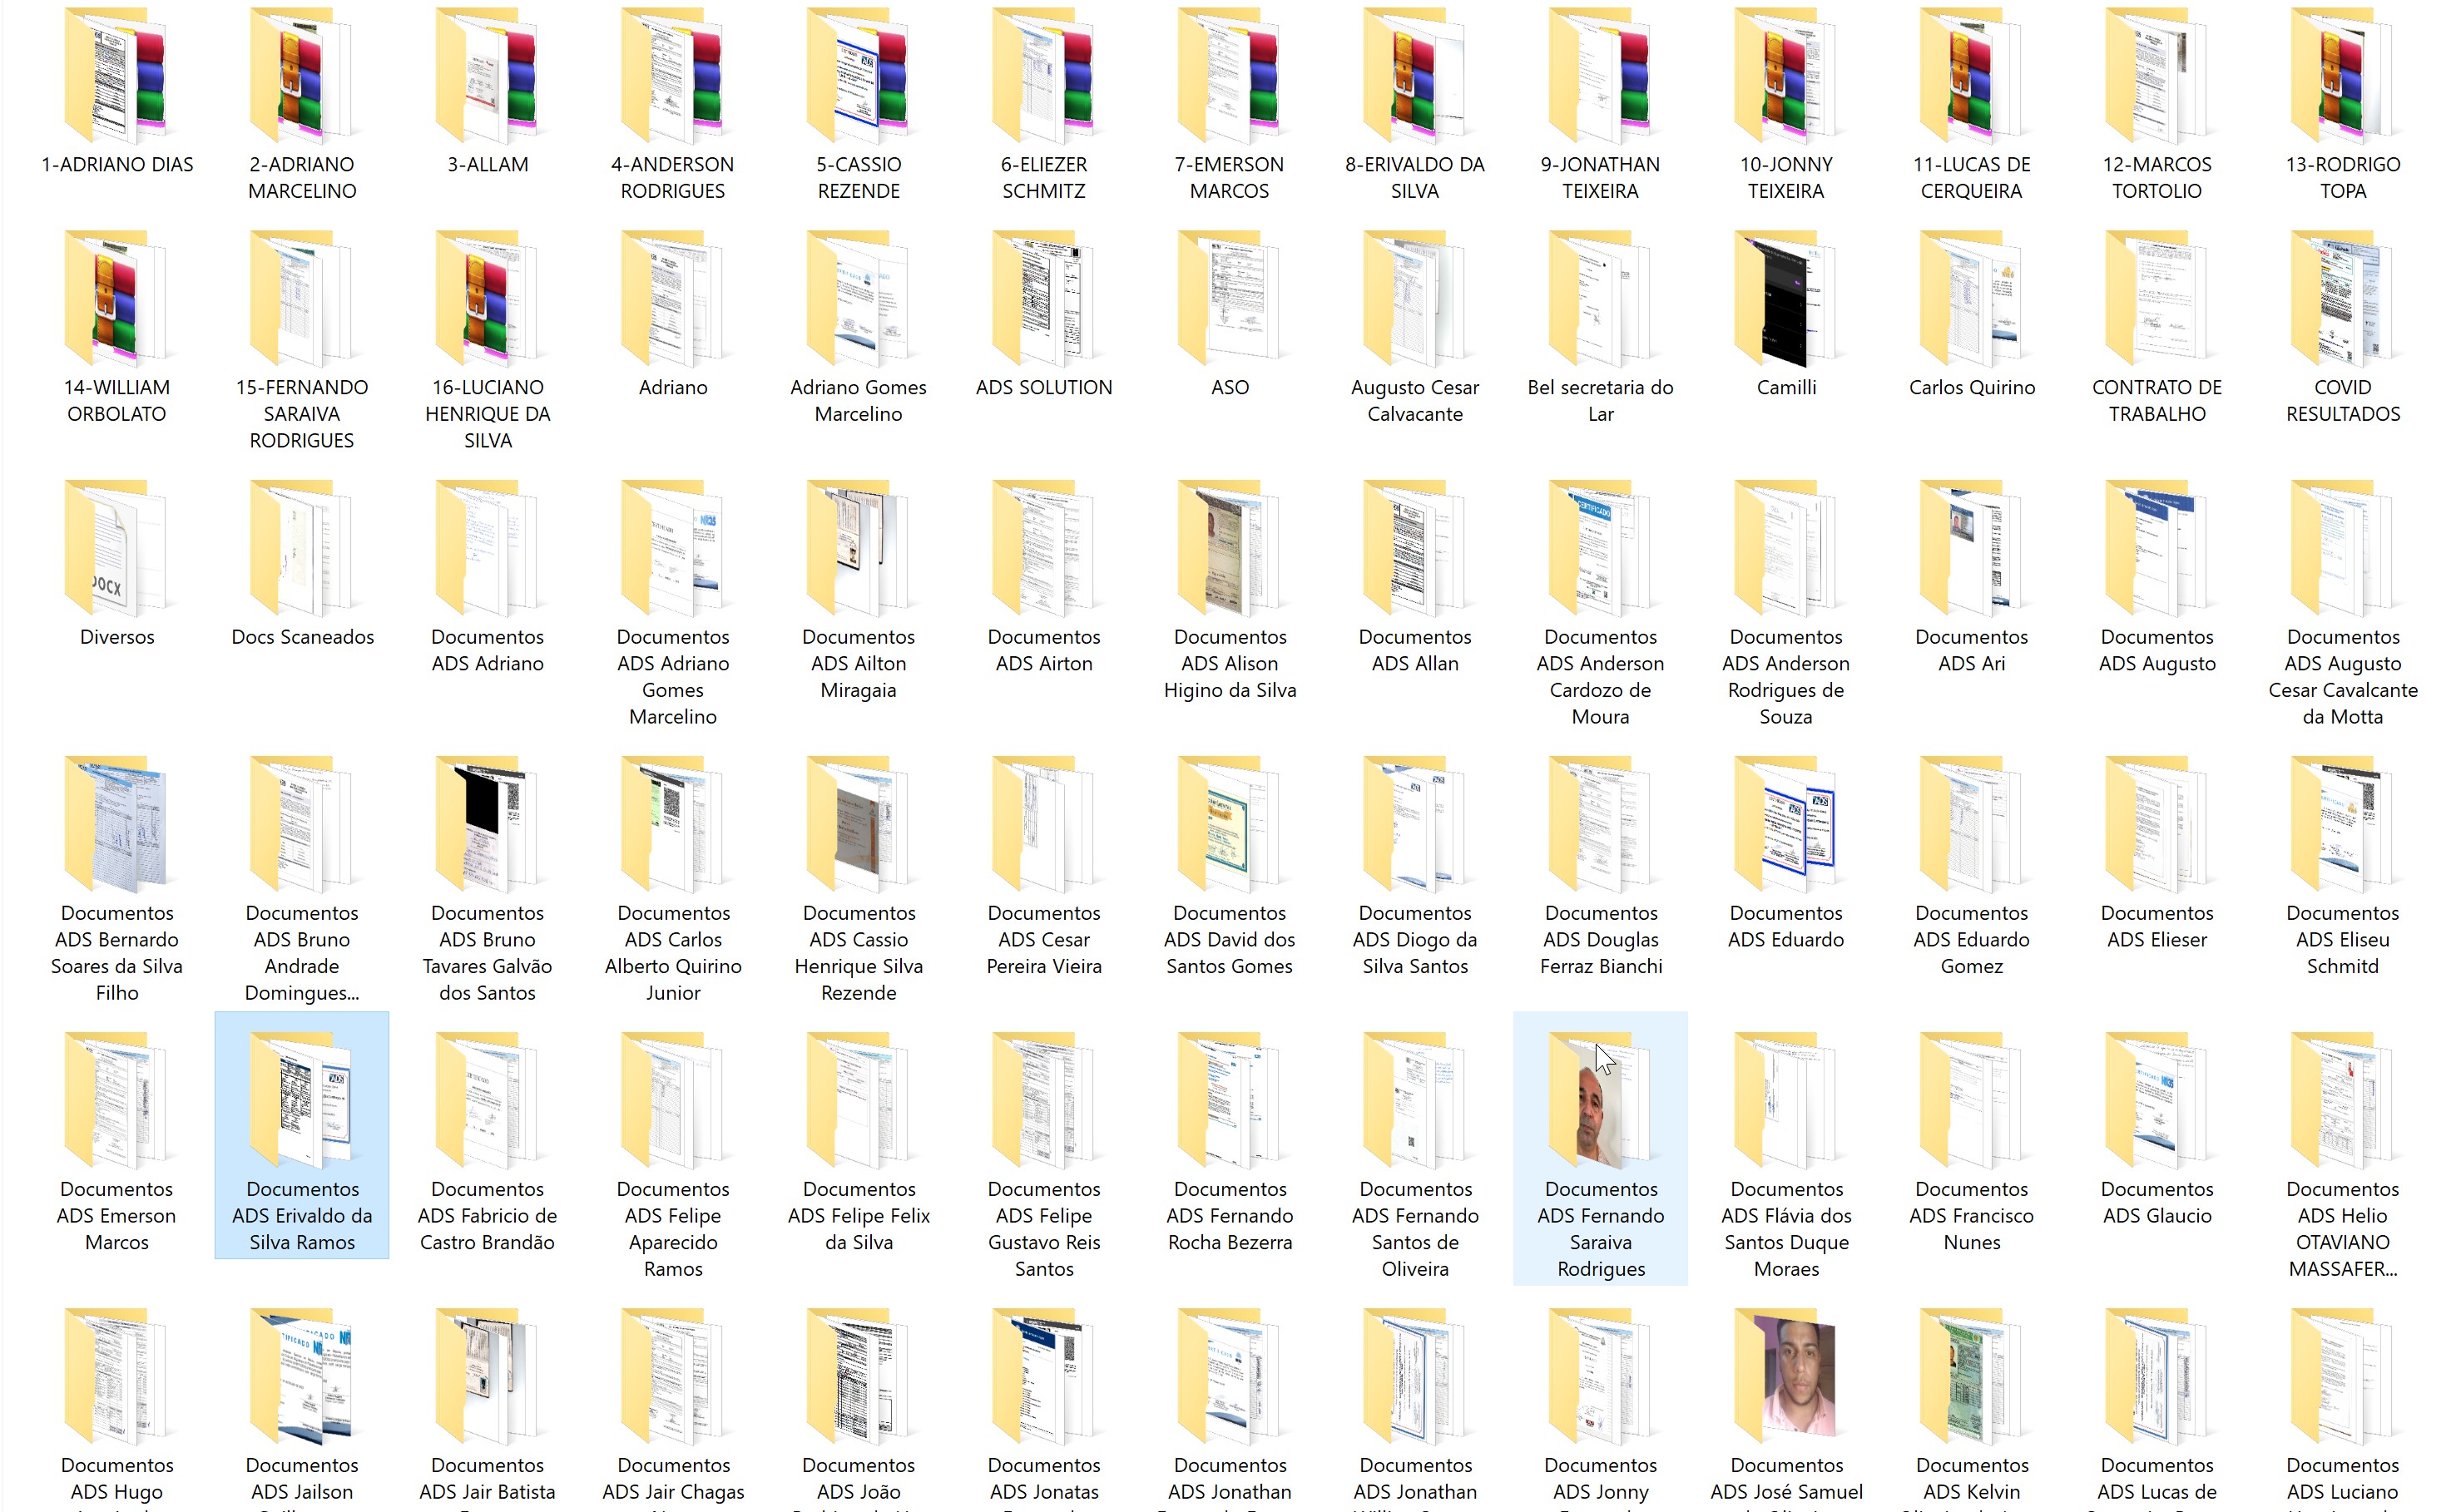Select Documentos ADS David dos Santos Gomes icon
Viewport: 2446px width, 1512px height.
click(1230, 824)
